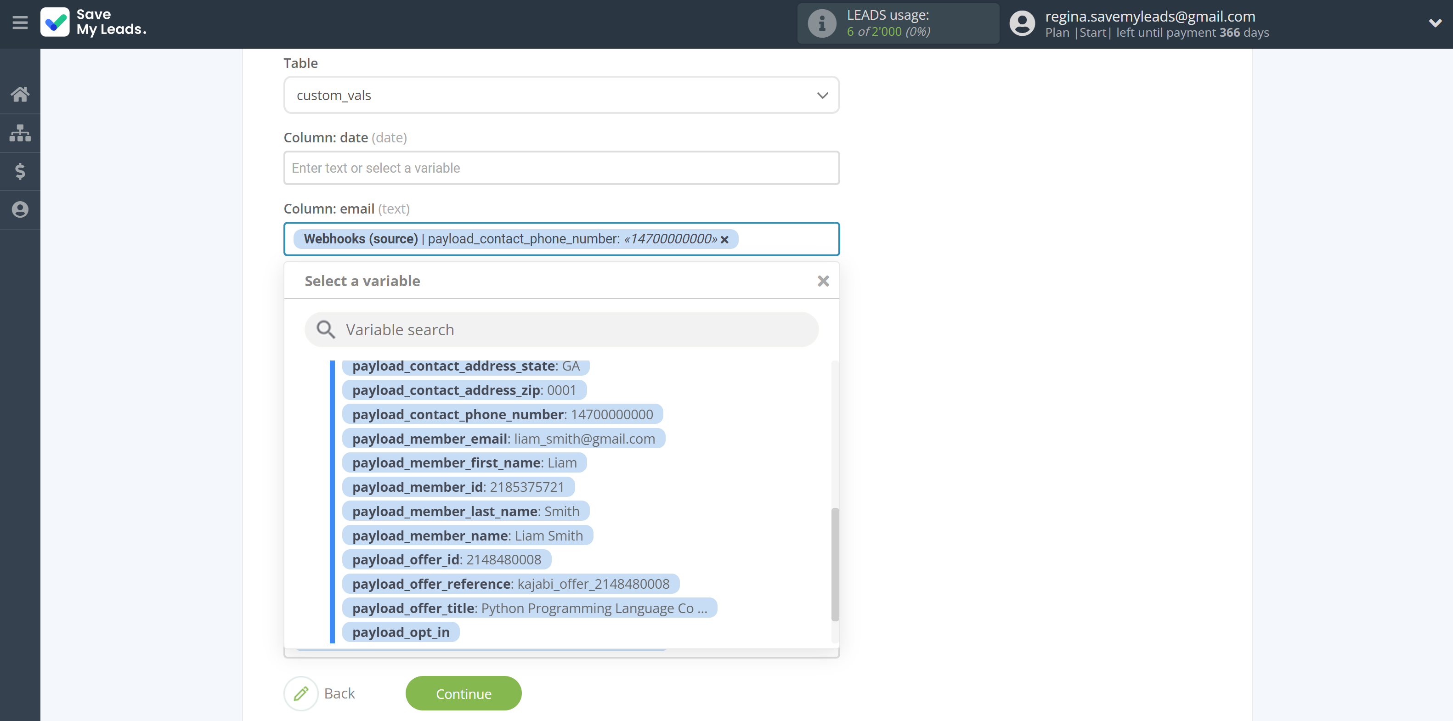Open the billing dollar icon

tap(20, 171)
